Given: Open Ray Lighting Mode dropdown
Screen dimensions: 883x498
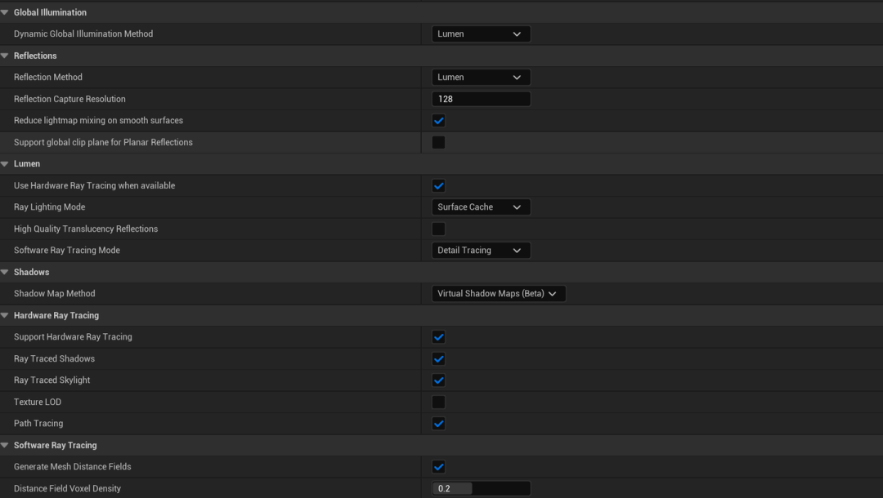Looking at the screenshot, I should [x=481, y=207].
